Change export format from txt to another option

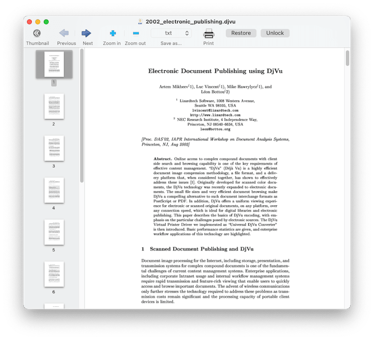pos(171,33)
